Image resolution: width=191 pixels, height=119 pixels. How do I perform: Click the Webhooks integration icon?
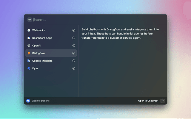(29, 30)
